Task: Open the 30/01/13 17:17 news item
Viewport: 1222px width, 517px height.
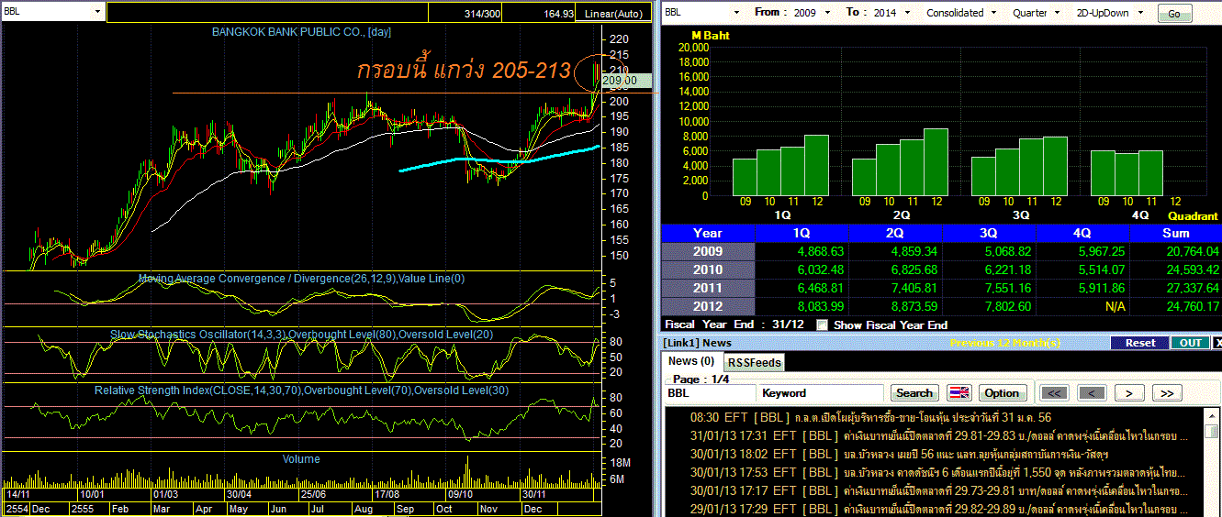Action: tap(935, 490)
